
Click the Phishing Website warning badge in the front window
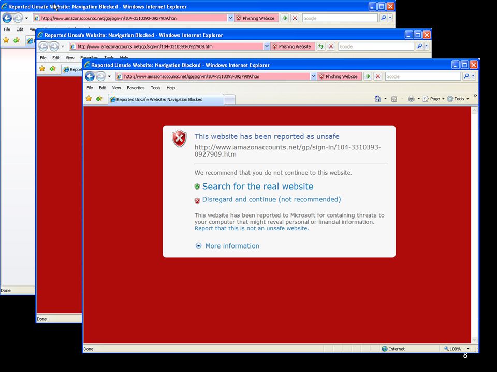coord(339,76)
